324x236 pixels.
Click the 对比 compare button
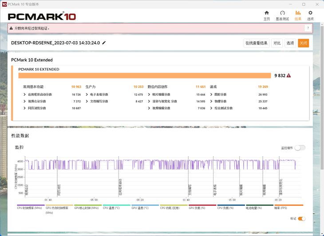(277, 43)
